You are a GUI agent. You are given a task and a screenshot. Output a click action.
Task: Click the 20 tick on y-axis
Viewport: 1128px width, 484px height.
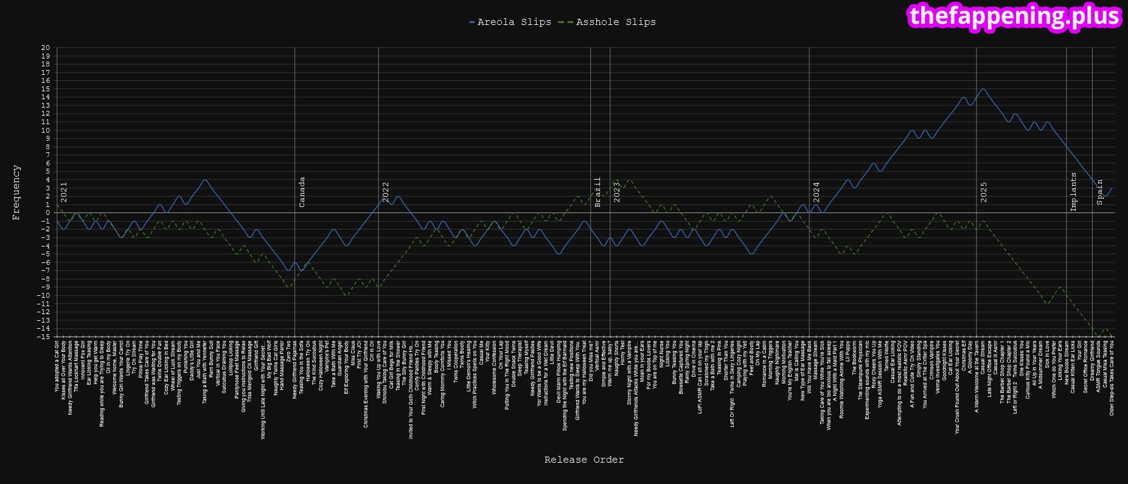coord(46,47)
